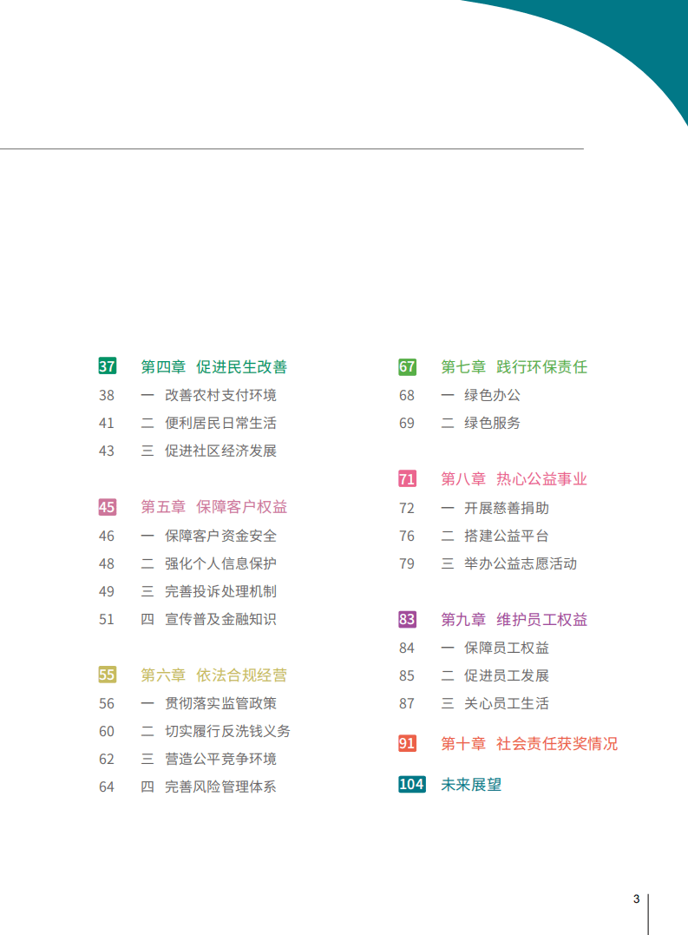Click page number 38
The width and height of the screenshot is (688, 935).
[x=107, y=395]
